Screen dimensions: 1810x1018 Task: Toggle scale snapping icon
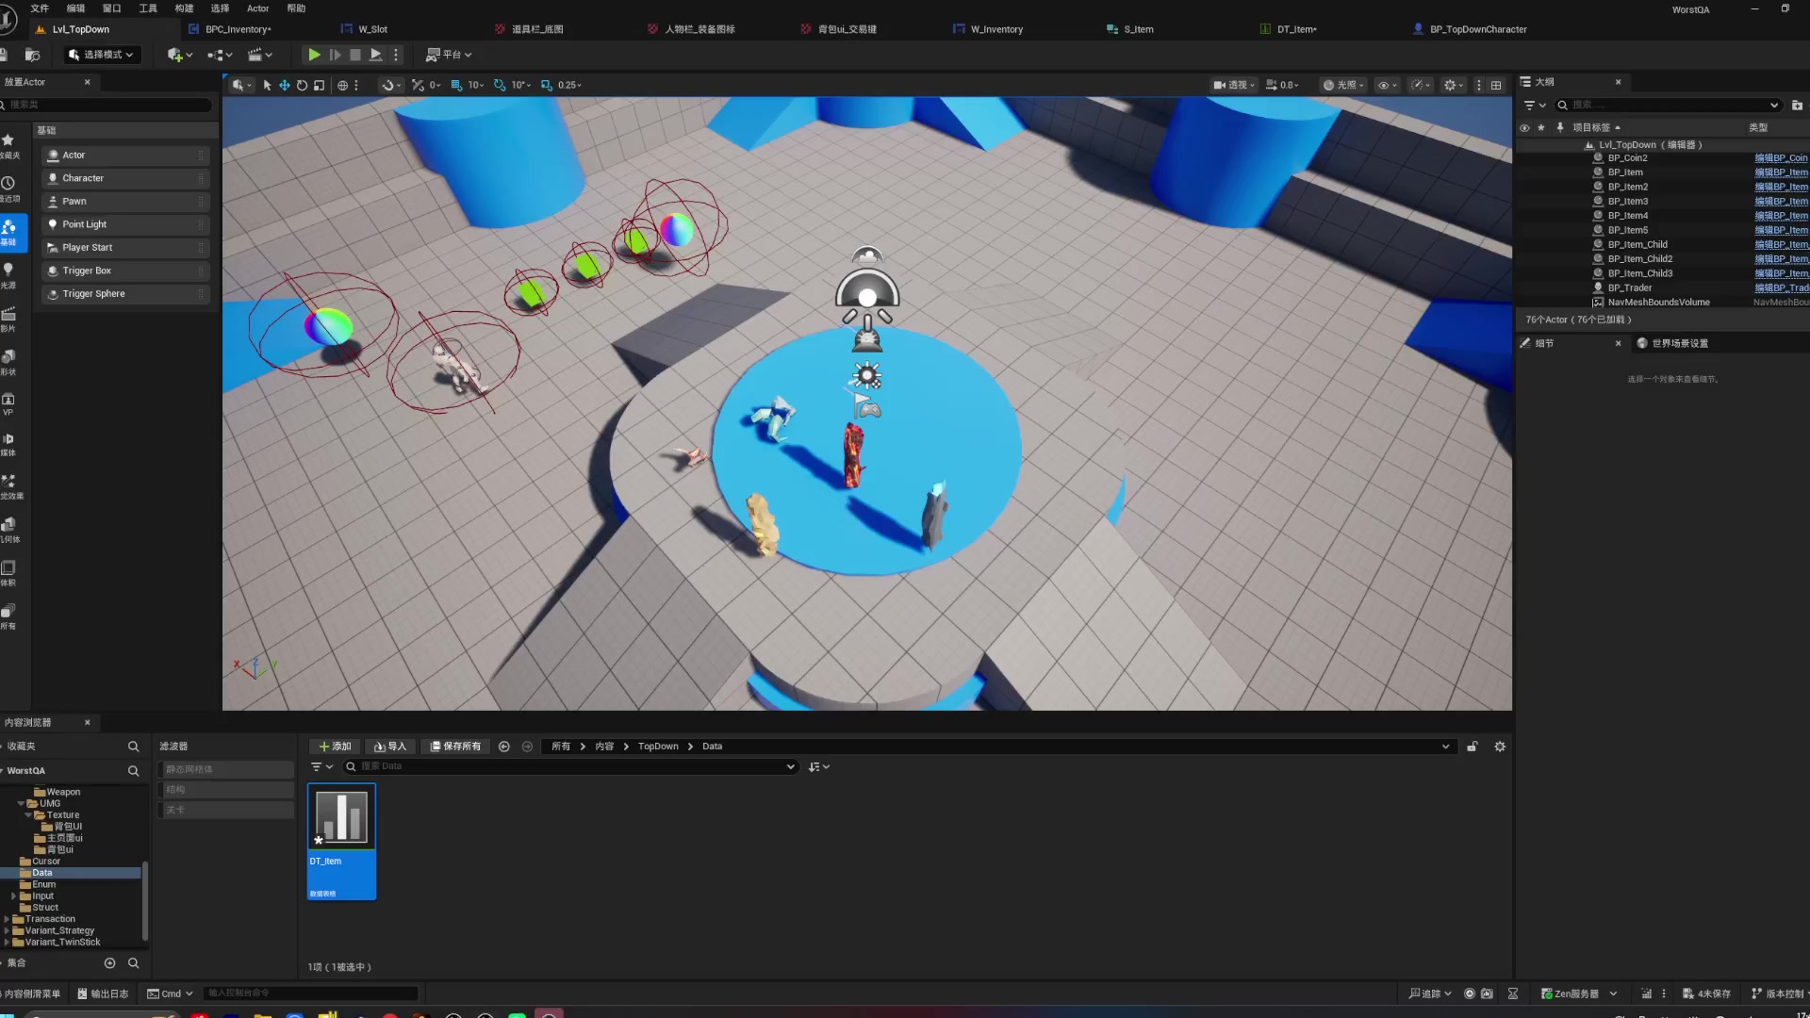(x=547, y=85)
